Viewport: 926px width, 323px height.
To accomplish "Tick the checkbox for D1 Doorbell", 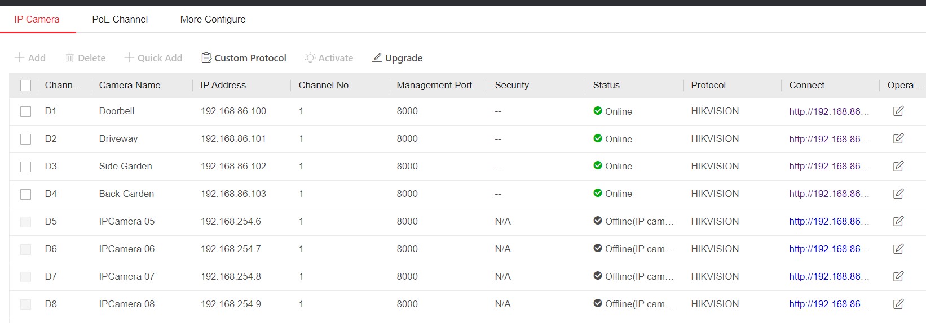I will pyautogui.click(x=25, y=111).
